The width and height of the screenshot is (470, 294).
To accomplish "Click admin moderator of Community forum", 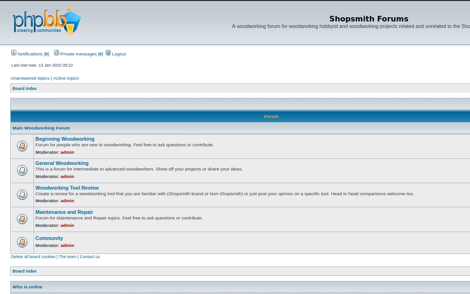I will 67,246.
